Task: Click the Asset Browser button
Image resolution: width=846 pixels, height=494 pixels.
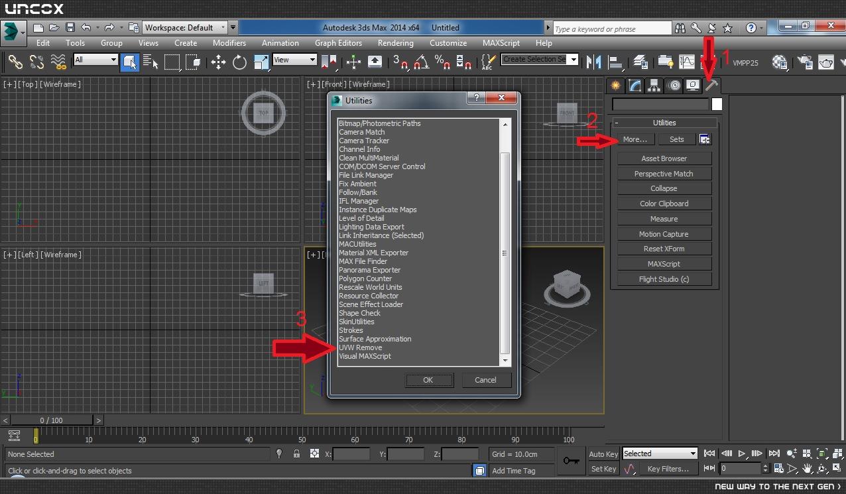Action: (664, 158)
